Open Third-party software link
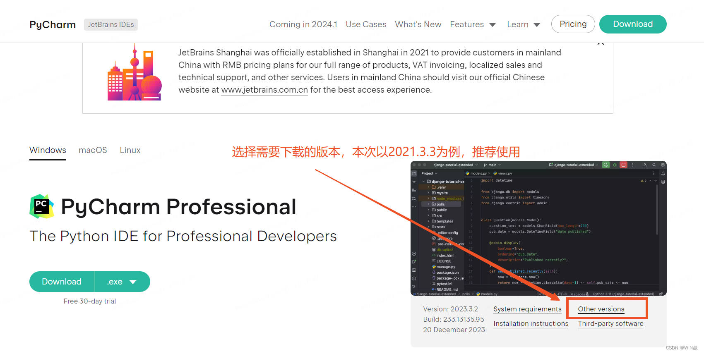704x354 pixels. (610, 323)
